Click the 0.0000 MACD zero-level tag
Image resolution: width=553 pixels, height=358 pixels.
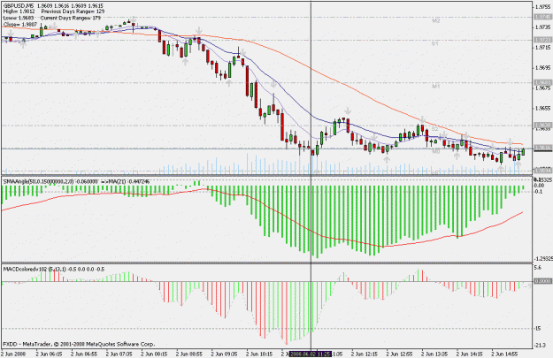[x=542, y=281]
